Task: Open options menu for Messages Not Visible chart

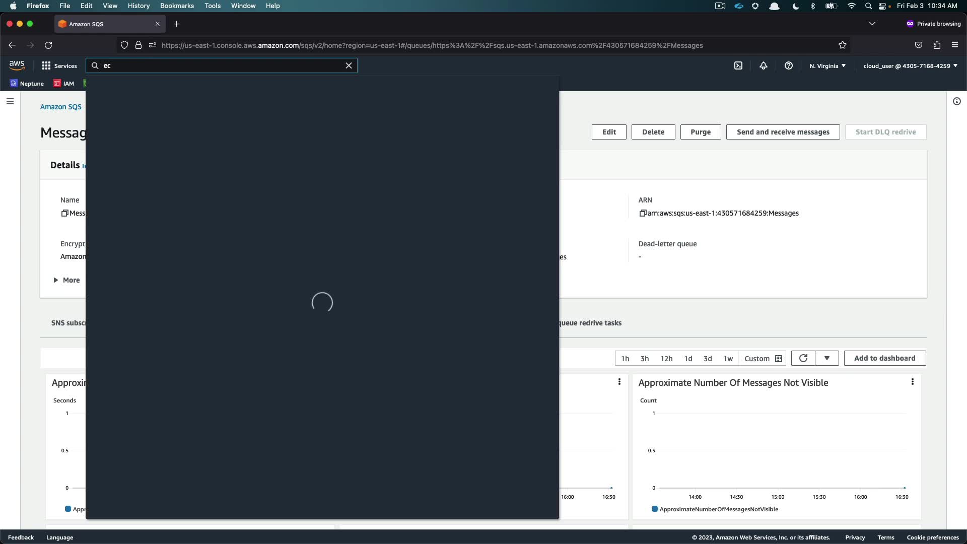Action: click(912, 382)
